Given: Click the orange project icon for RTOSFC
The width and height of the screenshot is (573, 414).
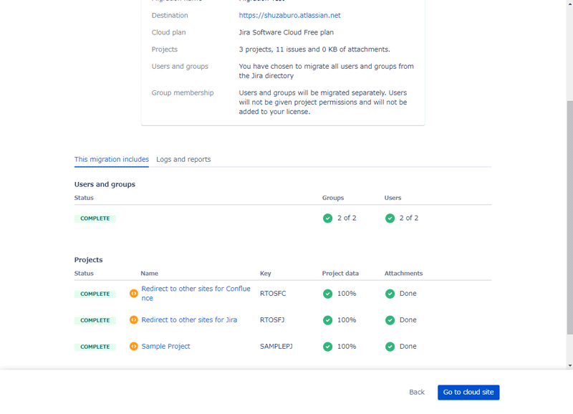Looking at the screenshot, I should [x=134, y=294].
